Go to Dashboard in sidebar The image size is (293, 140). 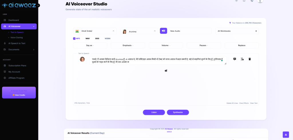13,20
